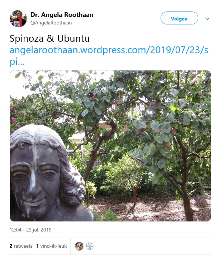The height and width of the screenshot is (257, 219).
Task: View the vind-ik-leuk likes list
Action: [x=52, y=246]
